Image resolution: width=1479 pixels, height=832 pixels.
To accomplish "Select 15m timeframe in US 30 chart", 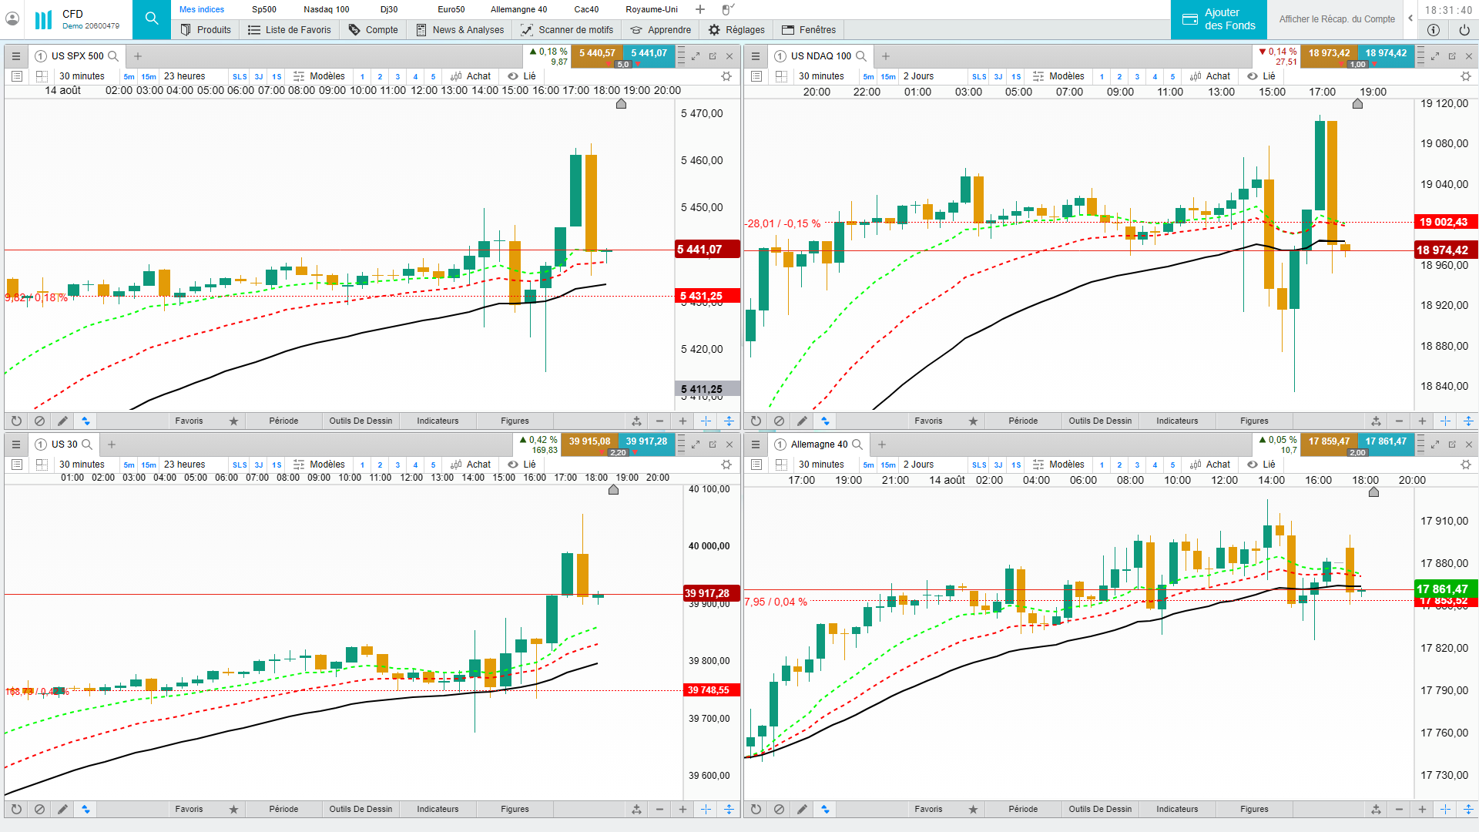I will (149, 465).
